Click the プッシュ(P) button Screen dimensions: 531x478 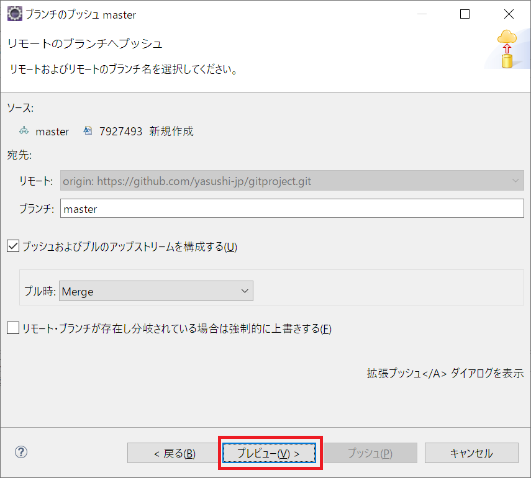[x=370, y=453]
